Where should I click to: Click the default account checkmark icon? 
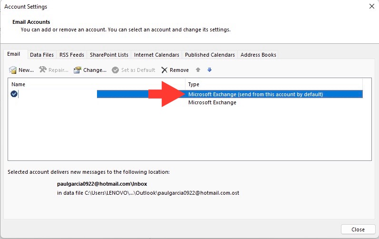click(14, 94)
